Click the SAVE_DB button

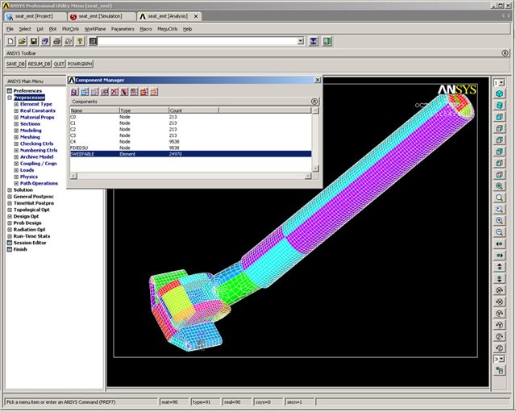tap(15, 64)
